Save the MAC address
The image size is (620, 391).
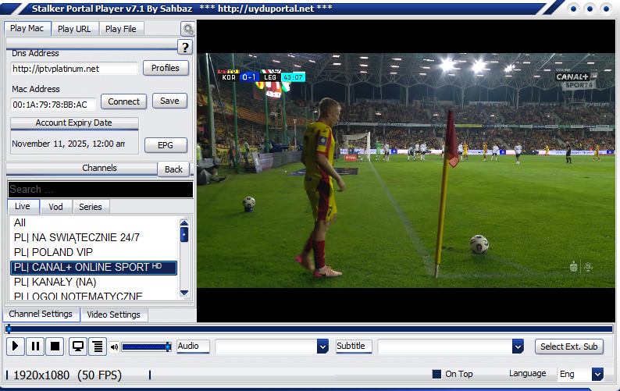click(x=169, y=101)
